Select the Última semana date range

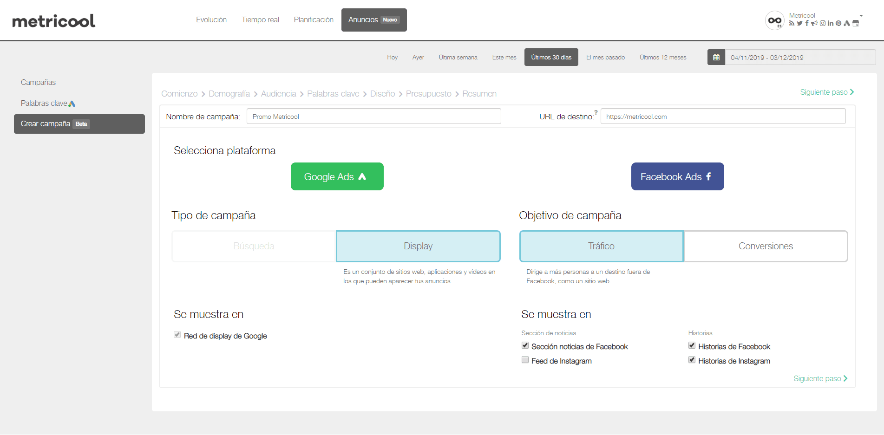(x=458, y=57)
